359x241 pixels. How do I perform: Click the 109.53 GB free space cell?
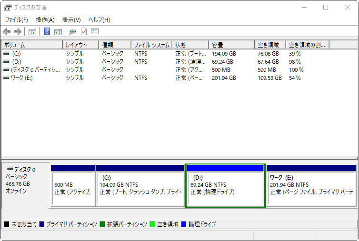269,78
